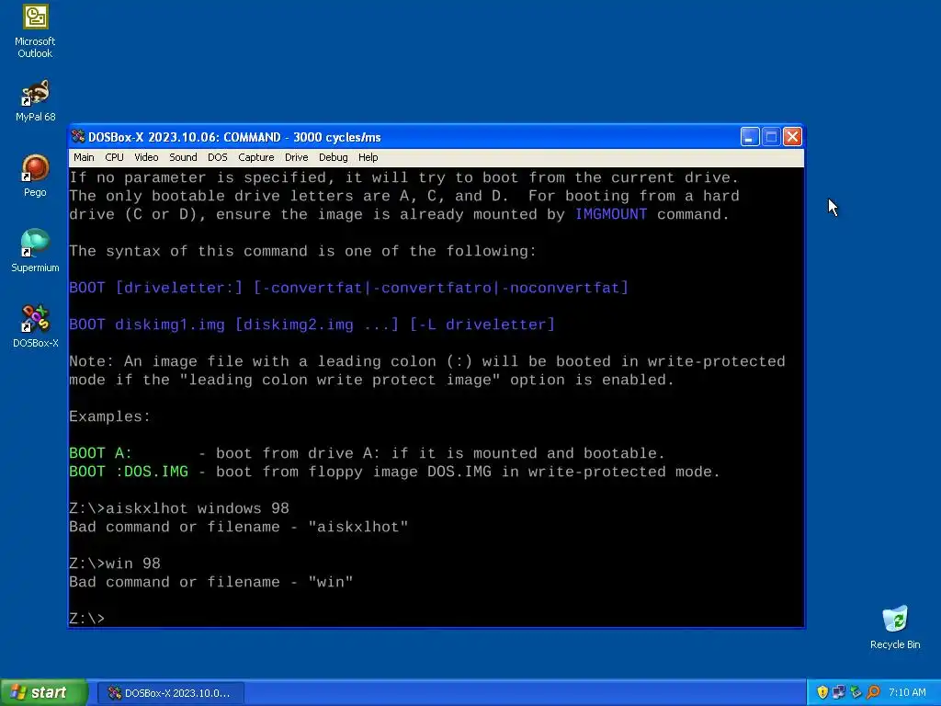
Task: Open the Help menu
Action: pos(368,157)
